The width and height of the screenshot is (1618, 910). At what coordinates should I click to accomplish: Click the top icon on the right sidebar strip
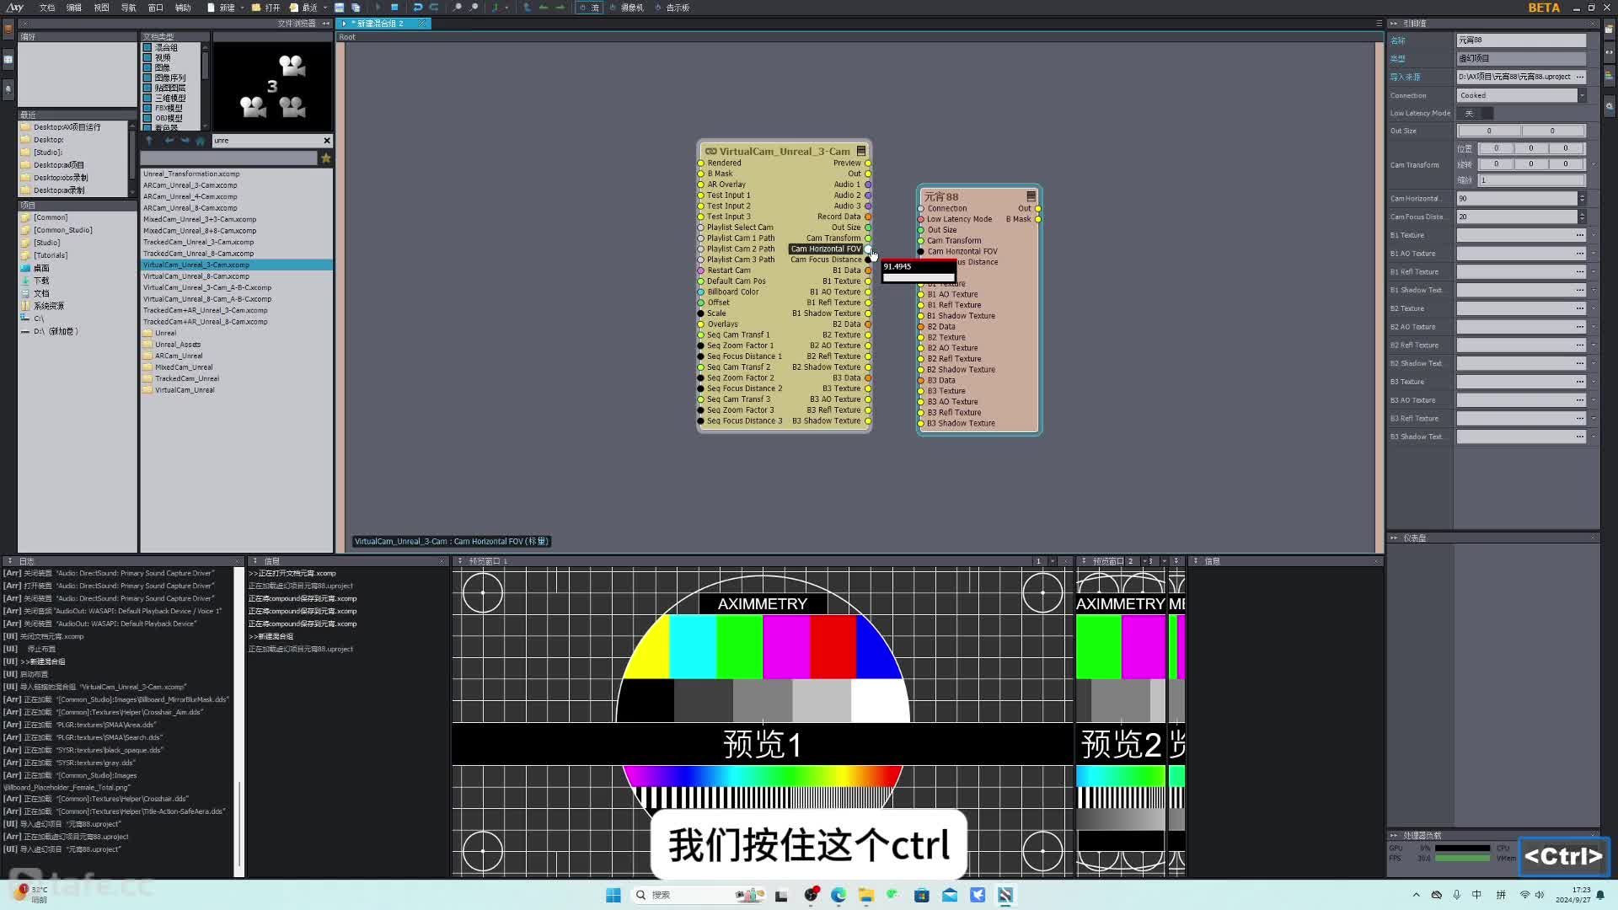click(1609, 29)
